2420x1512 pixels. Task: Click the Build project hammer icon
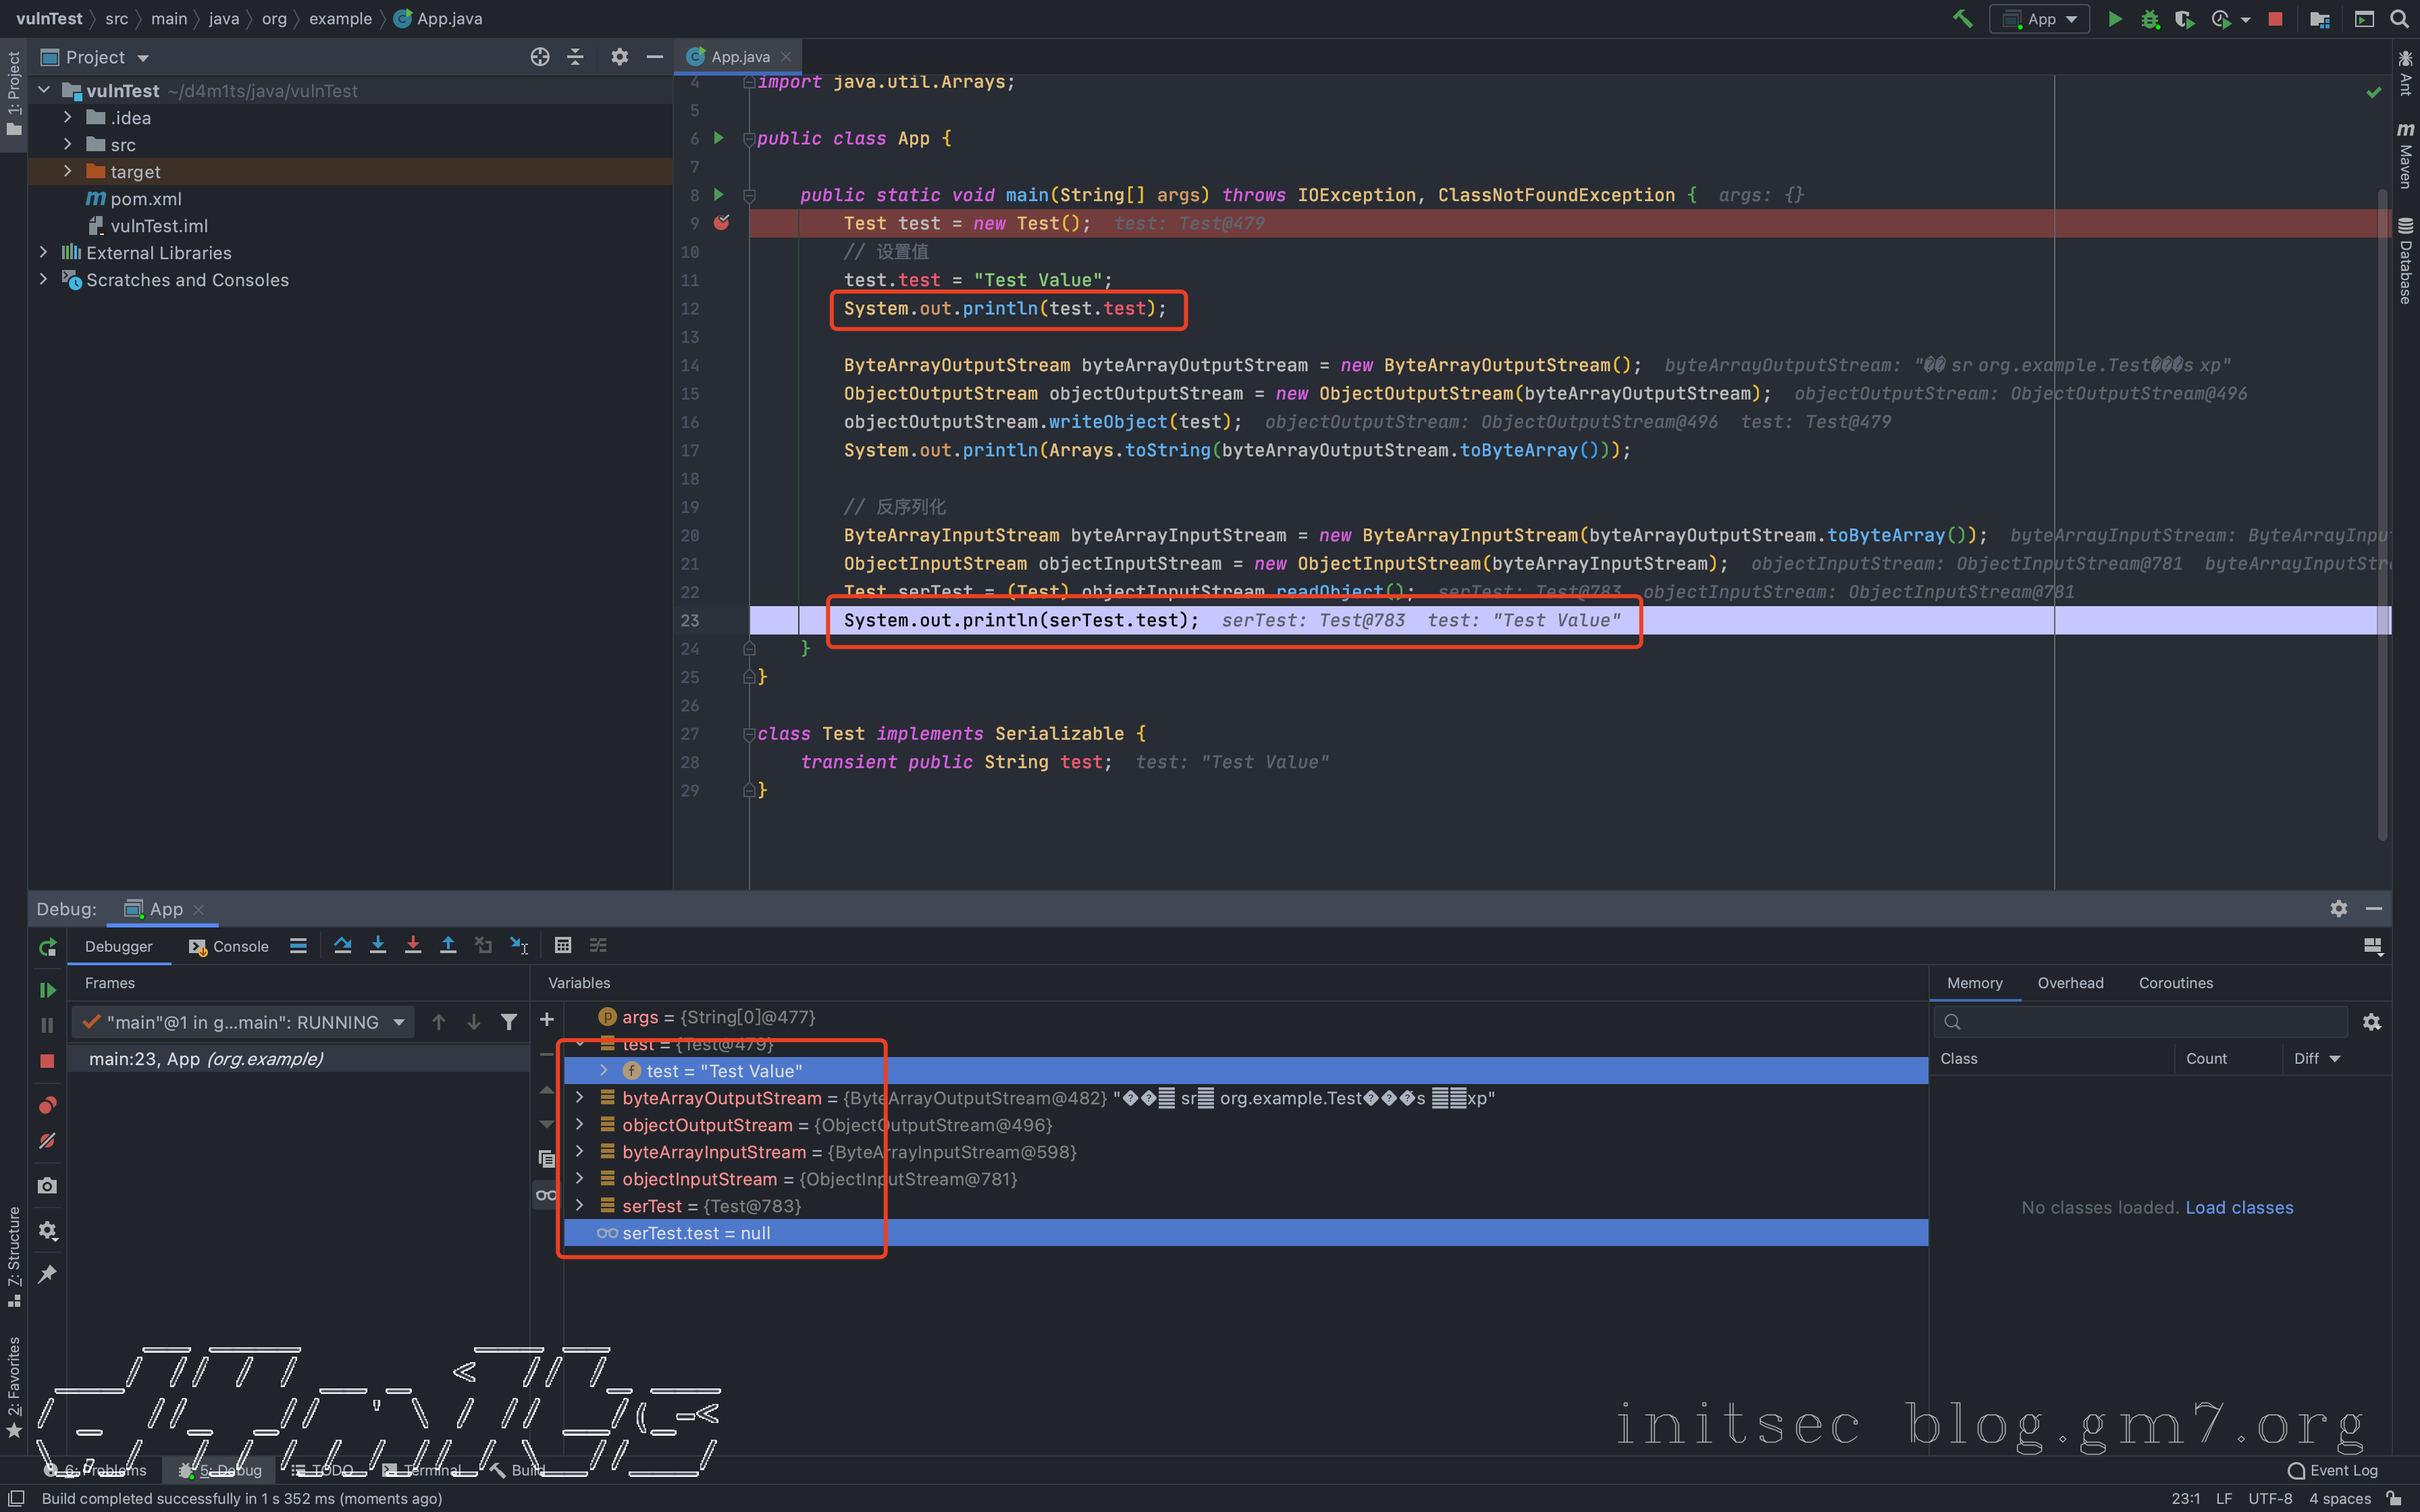pyautogui.click(x=1962, y=19)
